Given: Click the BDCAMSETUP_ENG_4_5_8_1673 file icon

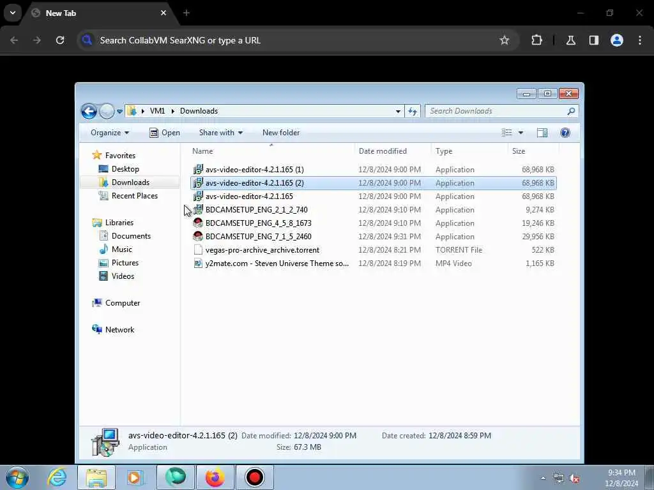Looking at the screenshot, I should coord(198,223).
